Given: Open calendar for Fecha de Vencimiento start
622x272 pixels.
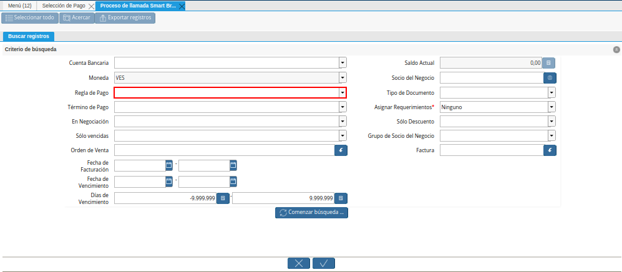Looking at the screenshot, I should coord(168,182).
